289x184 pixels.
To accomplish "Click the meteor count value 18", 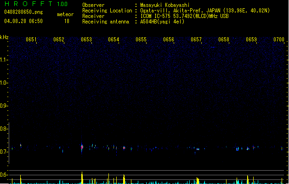I will click(67, 21).
